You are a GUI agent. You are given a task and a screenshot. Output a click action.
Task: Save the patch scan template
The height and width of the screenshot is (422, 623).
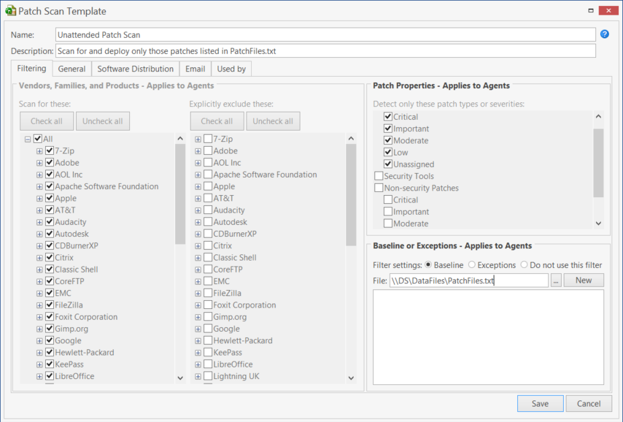coord(540,403)
